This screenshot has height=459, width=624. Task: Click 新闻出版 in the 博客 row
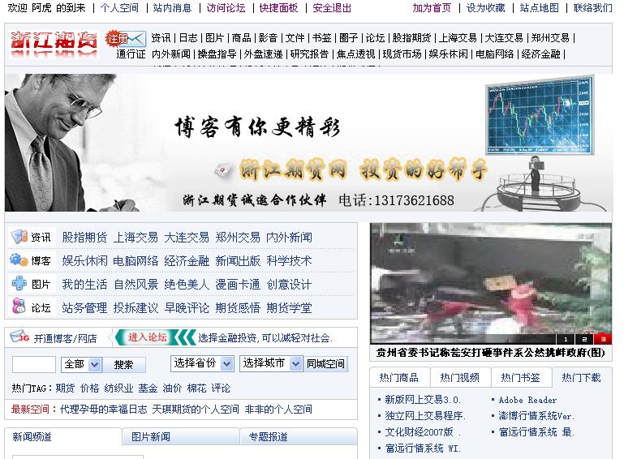[x=238, y=261]
